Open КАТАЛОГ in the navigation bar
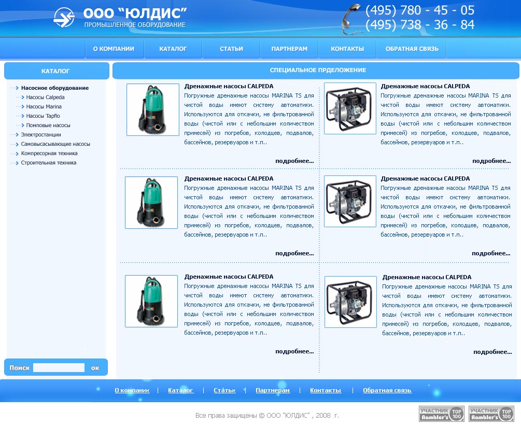The image size is (521, 426). coord(173,49)
